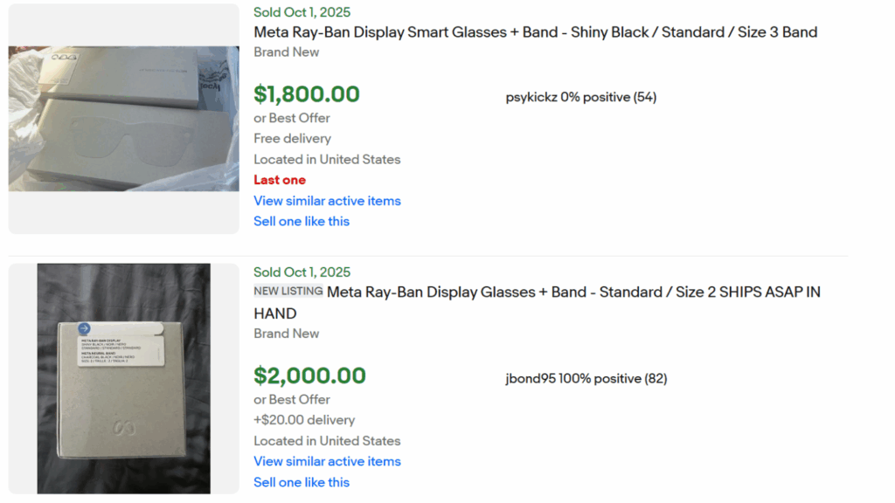Click the +$20.00 delivery text
The height and width of the screenshot is (503, 895).
pyautogui.click(x=303, y=420)
